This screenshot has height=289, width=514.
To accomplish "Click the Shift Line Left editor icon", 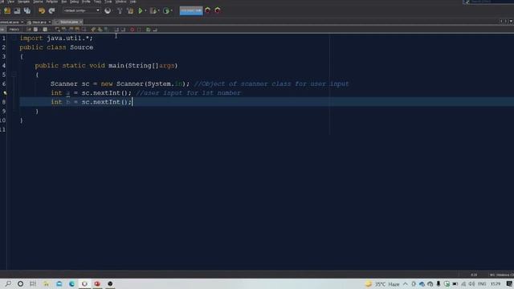I will coord(116,30).
